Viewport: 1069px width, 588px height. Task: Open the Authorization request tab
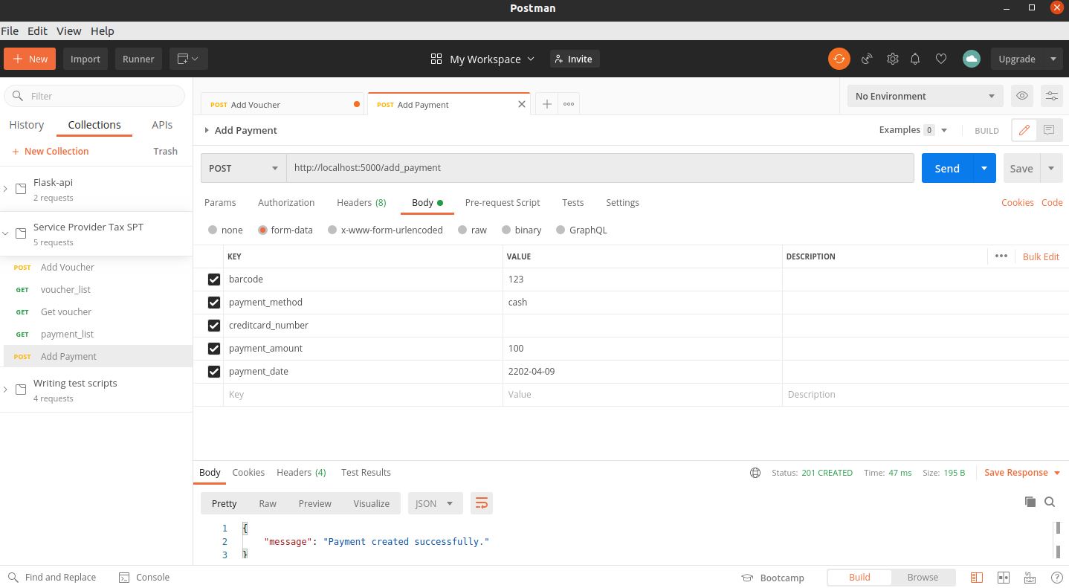[286, 202]
